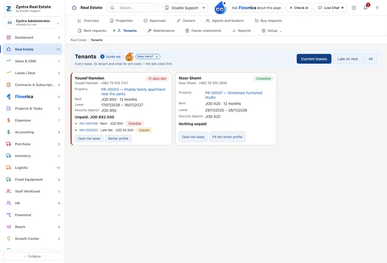Click Real Estate in the breadcrumb
The width and height of the screenshot is (387, 263).
coord(79,40)
